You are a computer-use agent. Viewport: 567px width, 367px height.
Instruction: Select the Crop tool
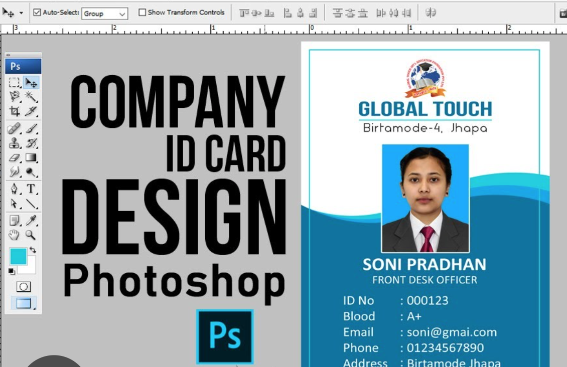pyautogui.click(x=15, y=111)
